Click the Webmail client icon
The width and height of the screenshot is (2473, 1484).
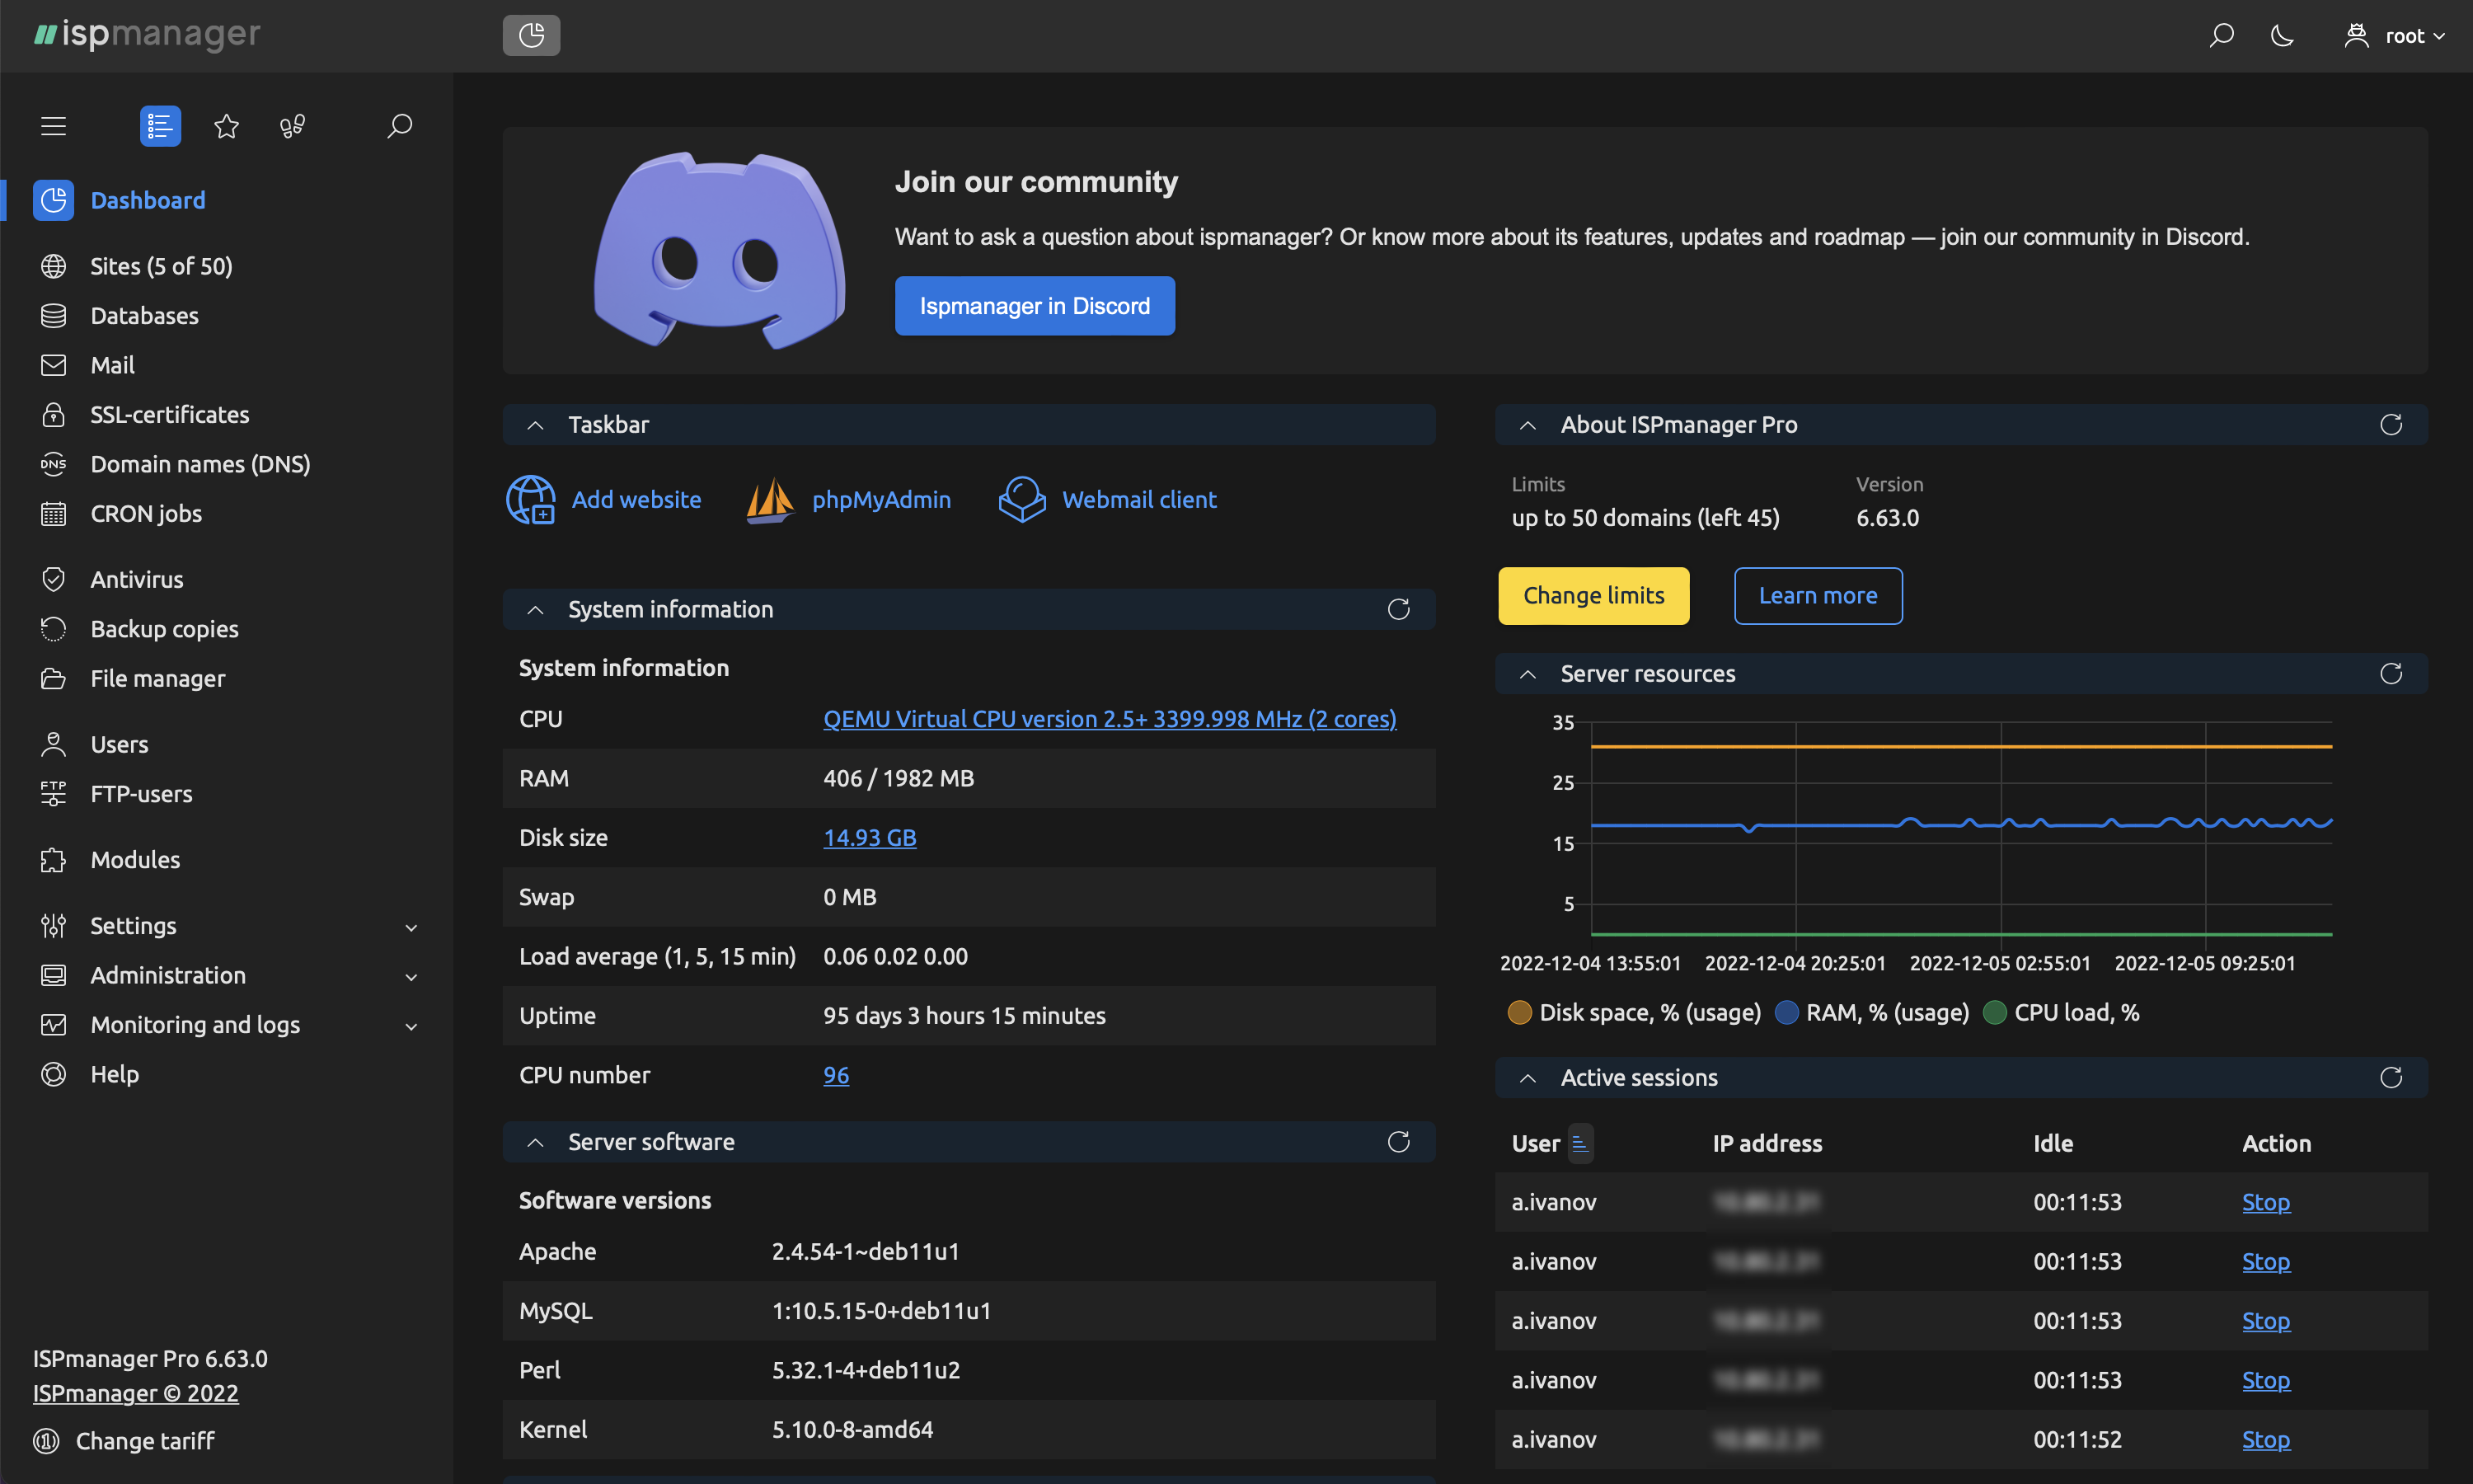[x=1021, y=499]
